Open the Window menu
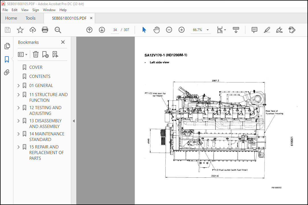The image size is (308, 205). pos(49,10)
